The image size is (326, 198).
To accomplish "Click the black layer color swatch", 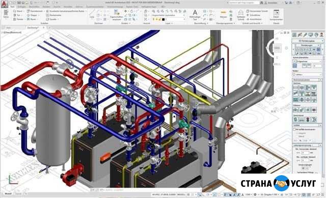I will 164,19.
